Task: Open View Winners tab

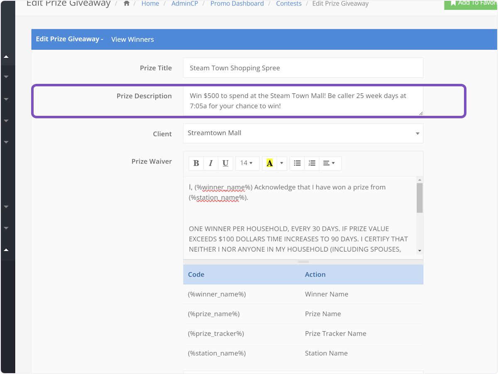Action: coord(132,39)
